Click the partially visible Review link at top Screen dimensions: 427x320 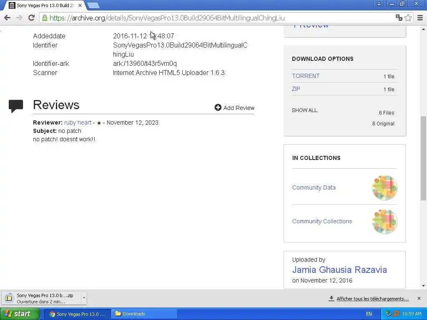pos(311,26)
